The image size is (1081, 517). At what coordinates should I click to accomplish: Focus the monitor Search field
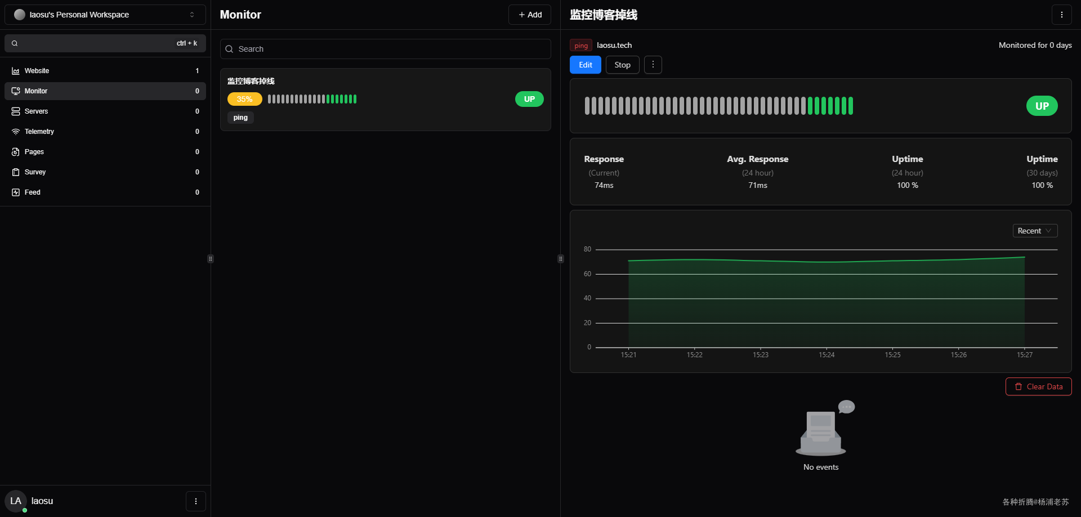386,49
